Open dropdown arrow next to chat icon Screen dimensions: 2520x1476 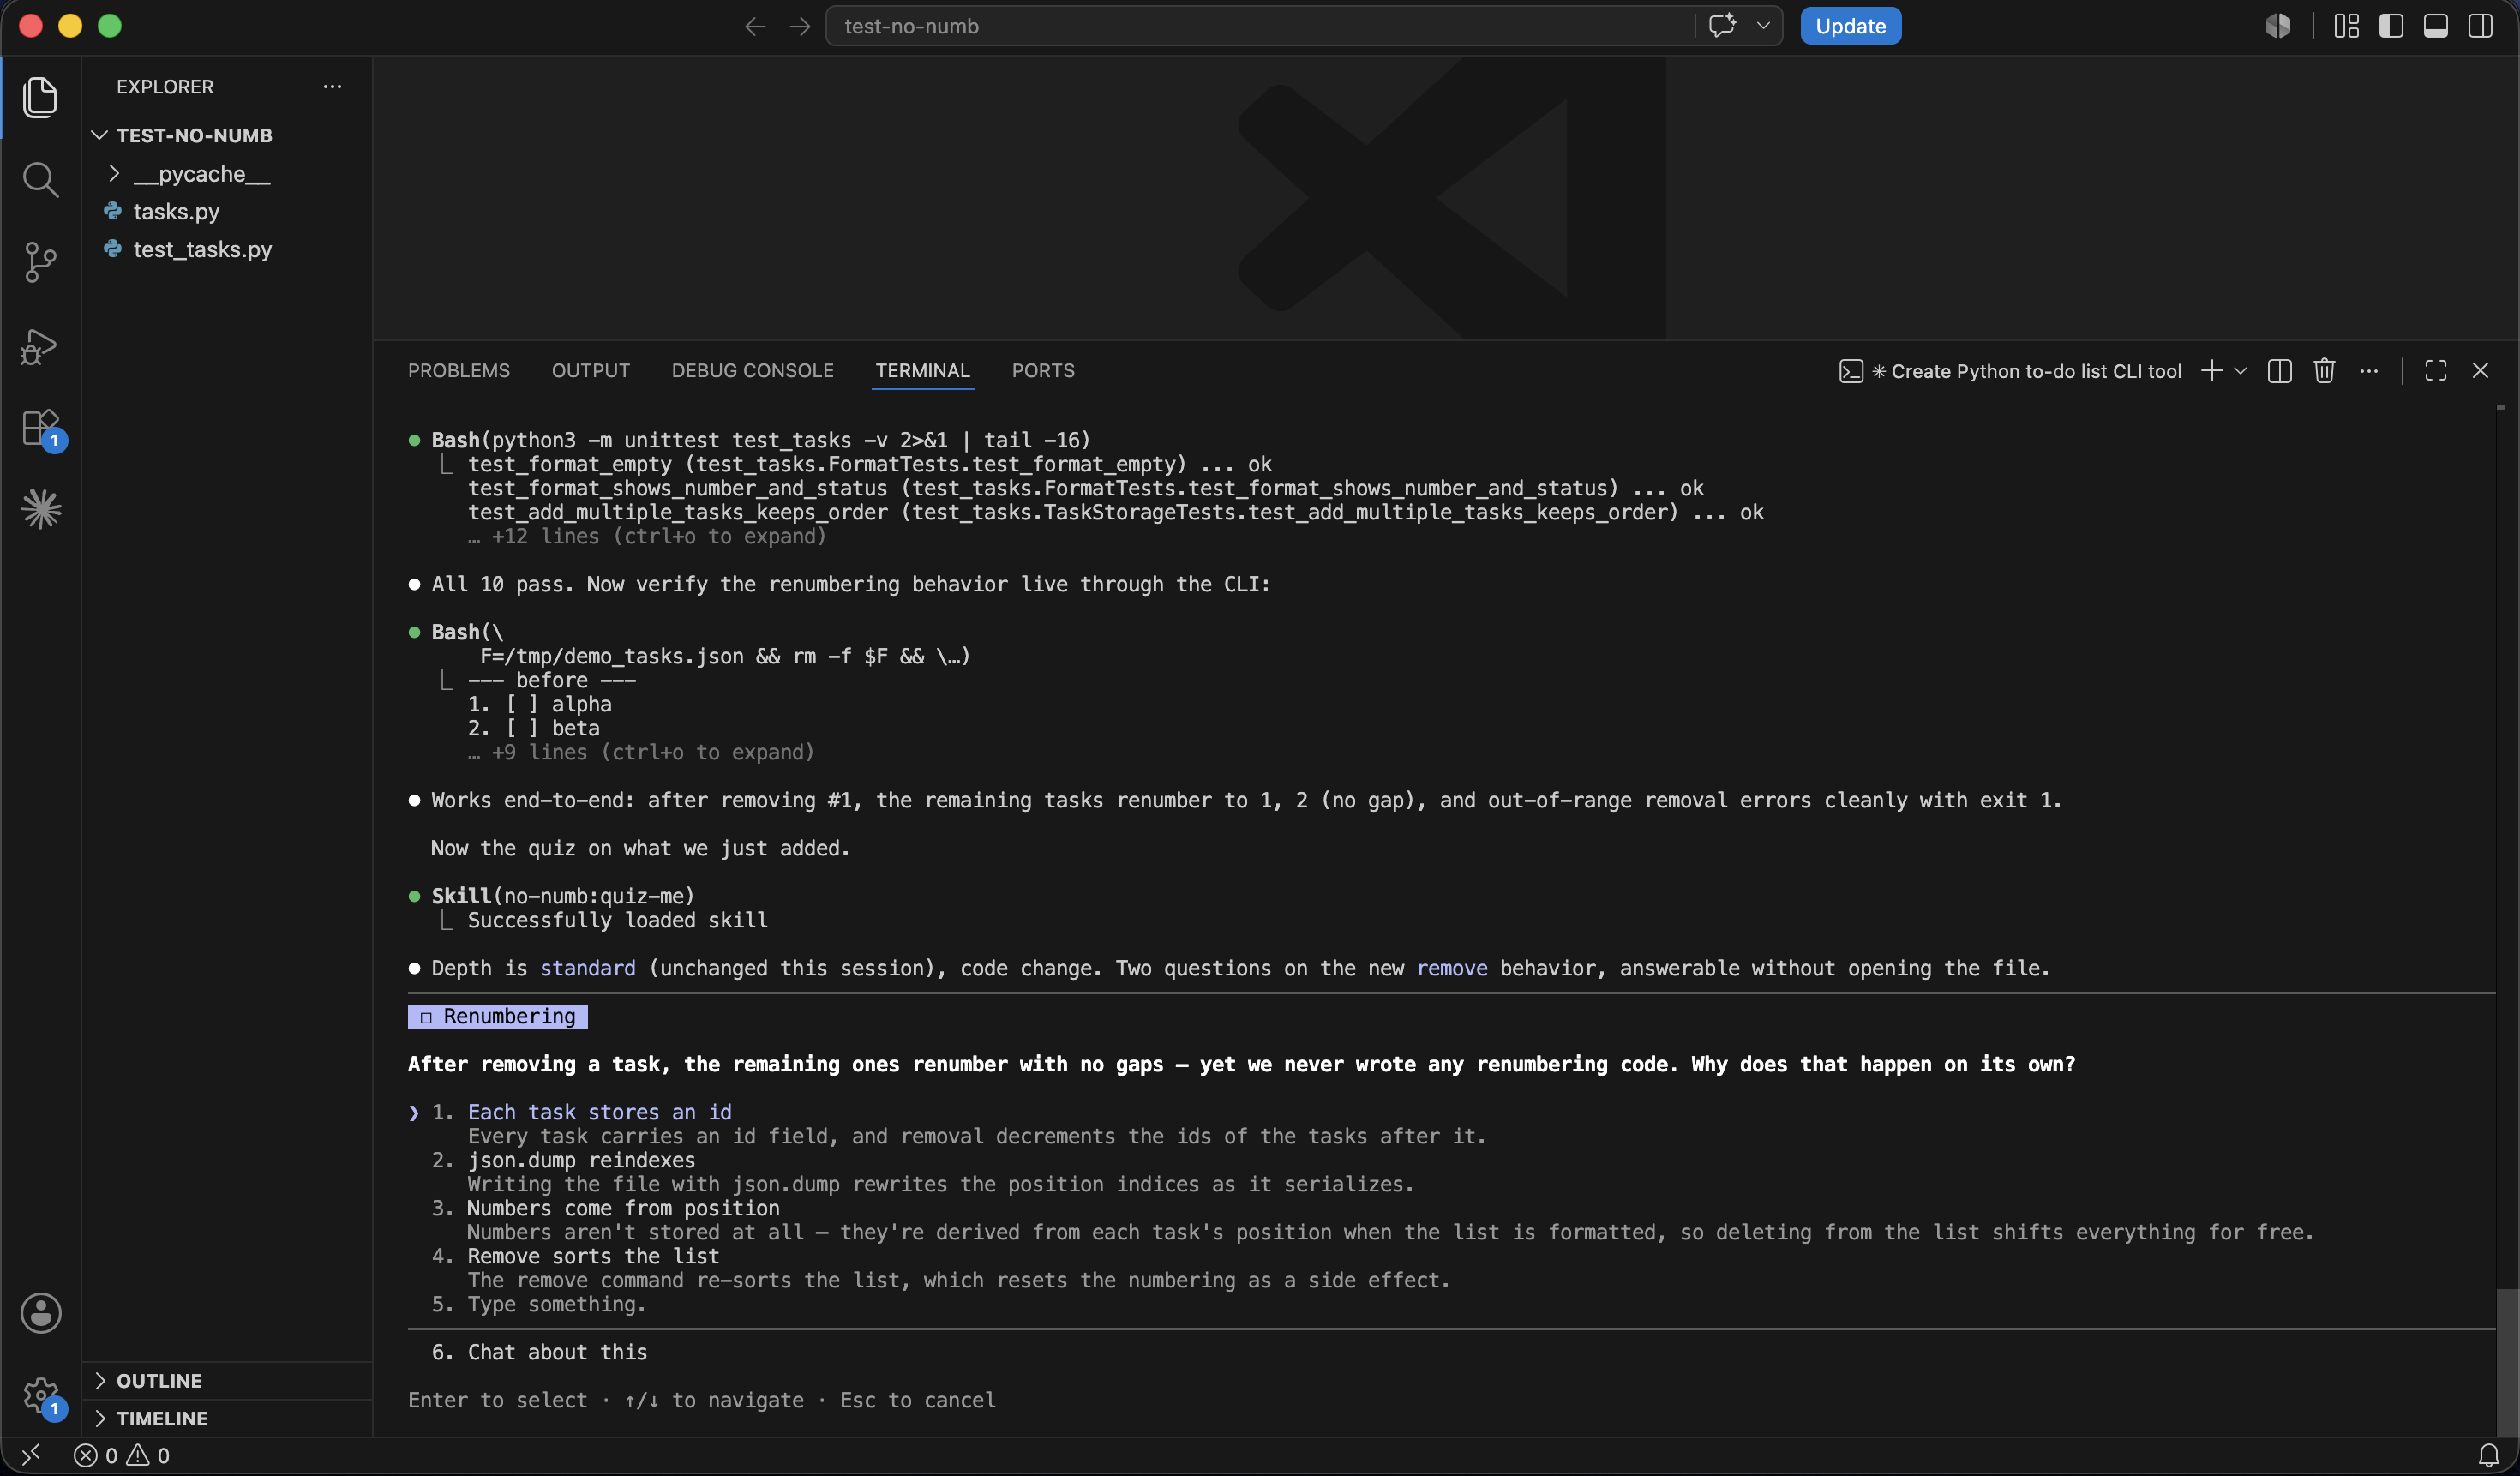1763,26
